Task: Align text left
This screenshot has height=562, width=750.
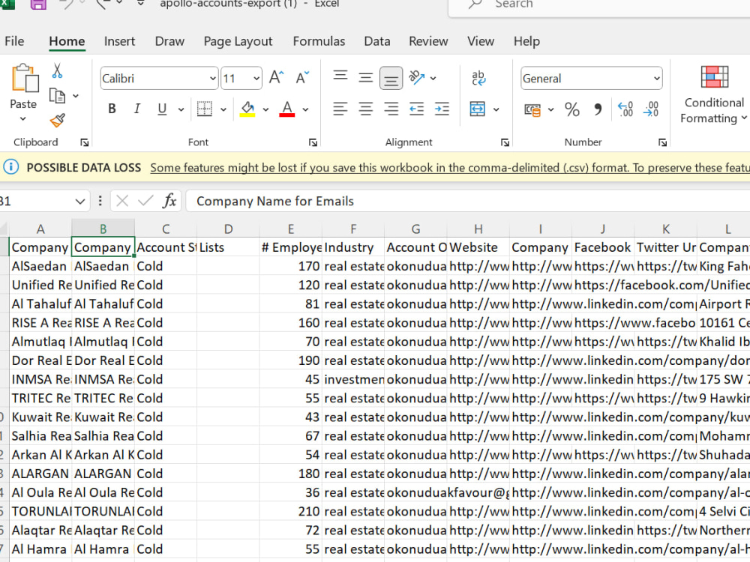Action: tap(340, 109)
